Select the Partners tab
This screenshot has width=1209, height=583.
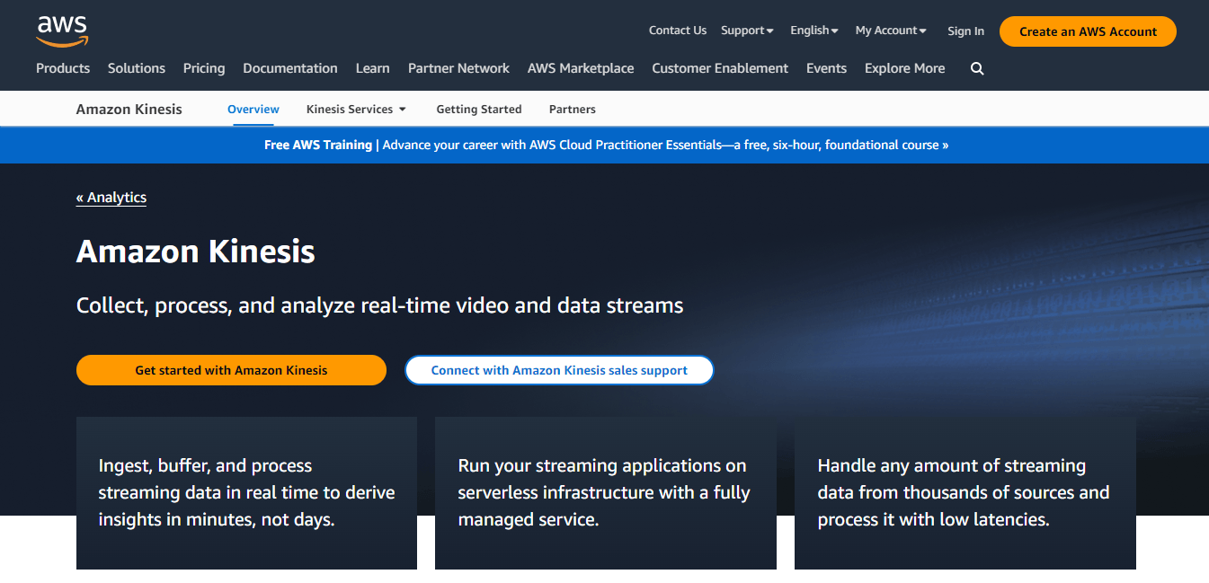572,109
